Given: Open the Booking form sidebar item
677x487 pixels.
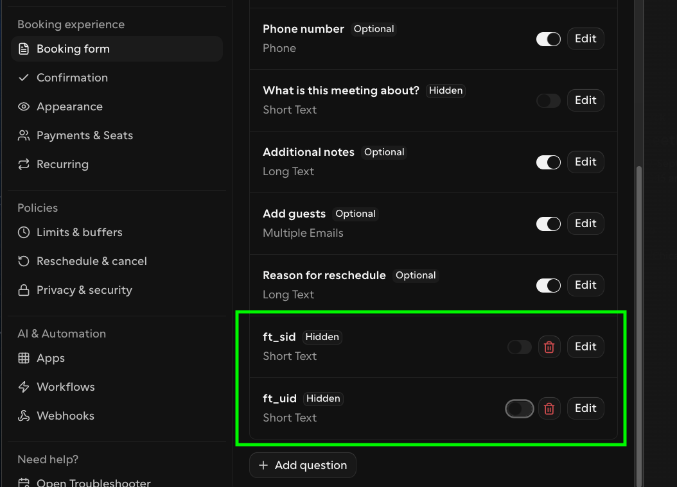Looking at the screenshot, I should [116, 49].
